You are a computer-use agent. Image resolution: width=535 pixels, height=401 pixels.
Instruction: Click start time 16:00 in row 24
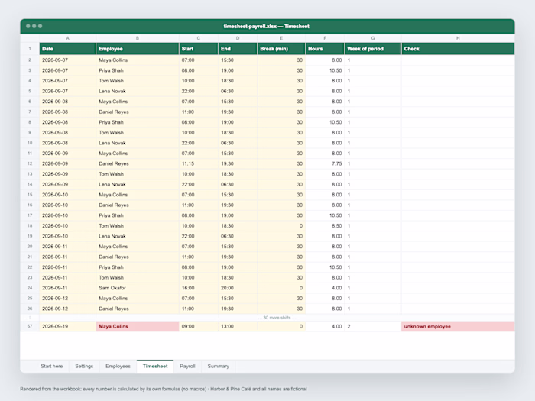coord(199,288)
